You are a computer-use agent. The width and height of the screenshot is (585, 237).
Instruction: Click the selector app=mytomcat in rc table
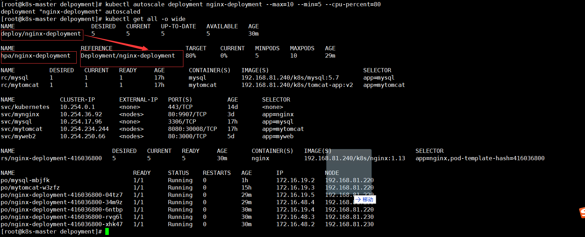[384, 85]
